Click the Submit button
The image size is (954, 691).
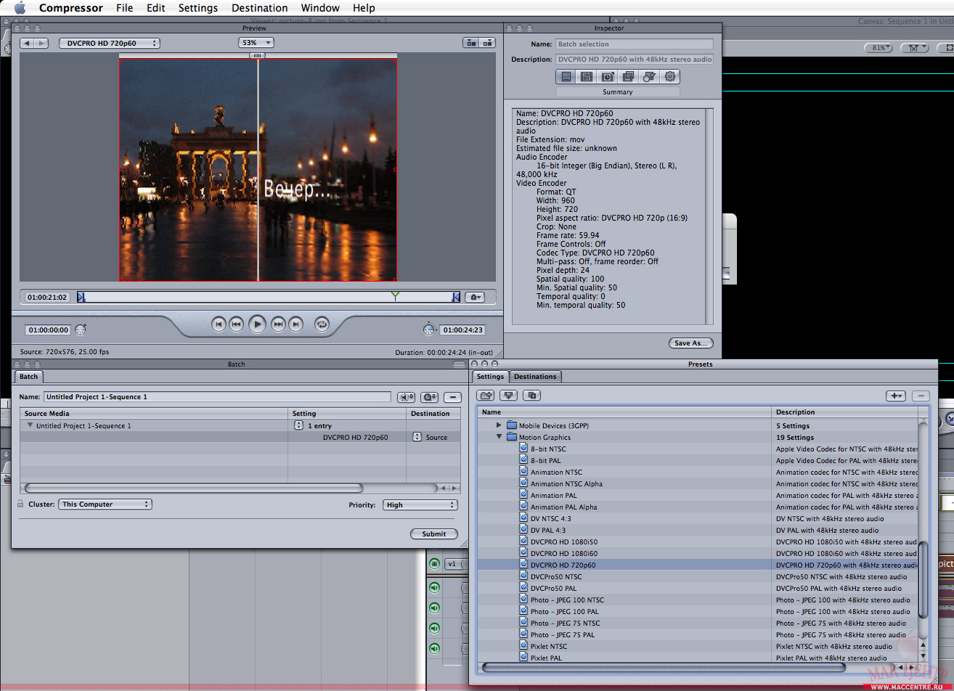(x=434, y=533)
